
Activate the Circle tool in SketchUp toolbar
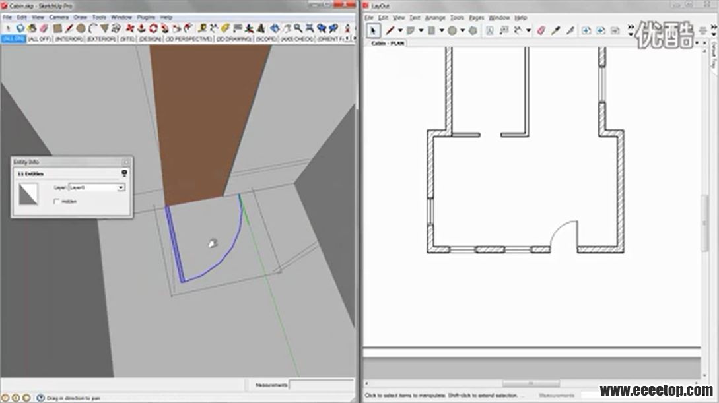pyautogui.click(x=81, y=28)
